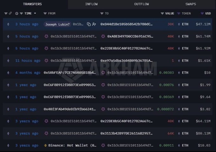Open the 3 hours ago transaction
Image resolution: width=216 pixels, height=152 pixels.
[27, 24]
